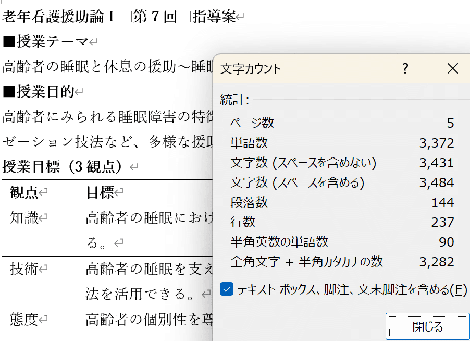The width and height of the screenshot is (470, 341).
Task: Click the 目標 header cell in the table
Action: (100, 193)
